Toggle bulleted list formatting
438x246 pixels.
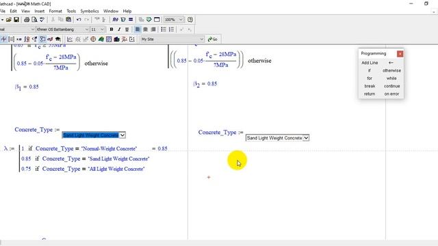coord(164,29)
